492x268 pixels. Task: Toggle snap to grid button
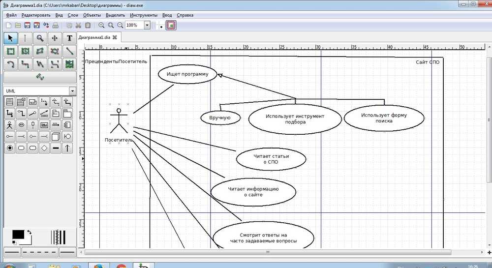[161, 26]
